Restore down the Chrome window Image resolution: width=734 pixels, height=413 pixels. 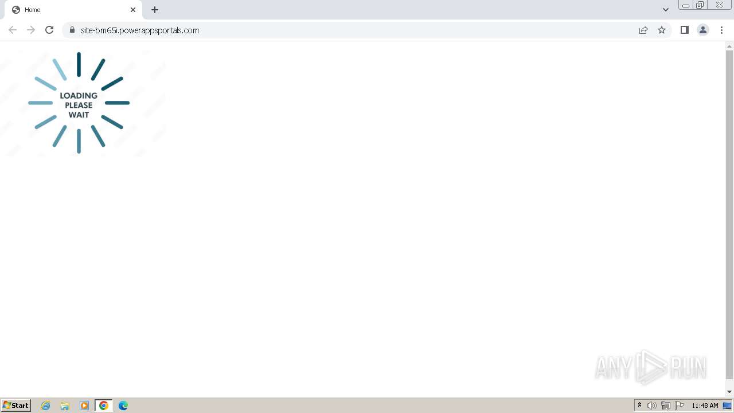coord(700,5)
